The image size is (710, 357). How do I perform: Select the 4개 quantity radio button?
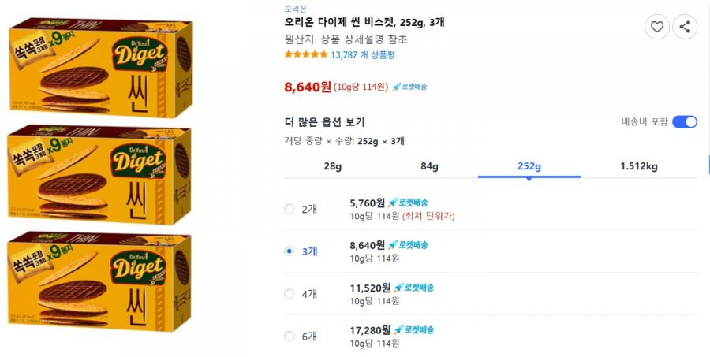click(x=290, y=294)
